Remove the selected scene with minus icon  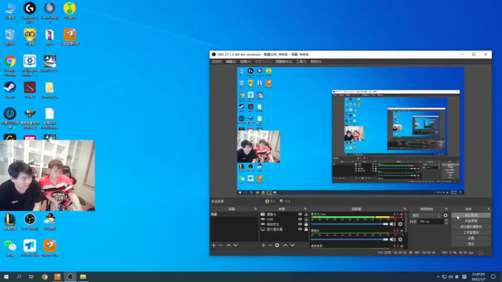point(221,245)
